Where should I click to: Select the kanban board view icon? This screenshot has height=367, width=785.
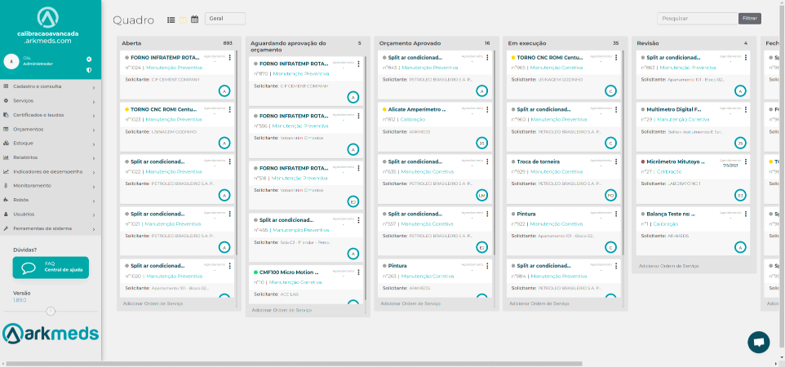[183, 19]
